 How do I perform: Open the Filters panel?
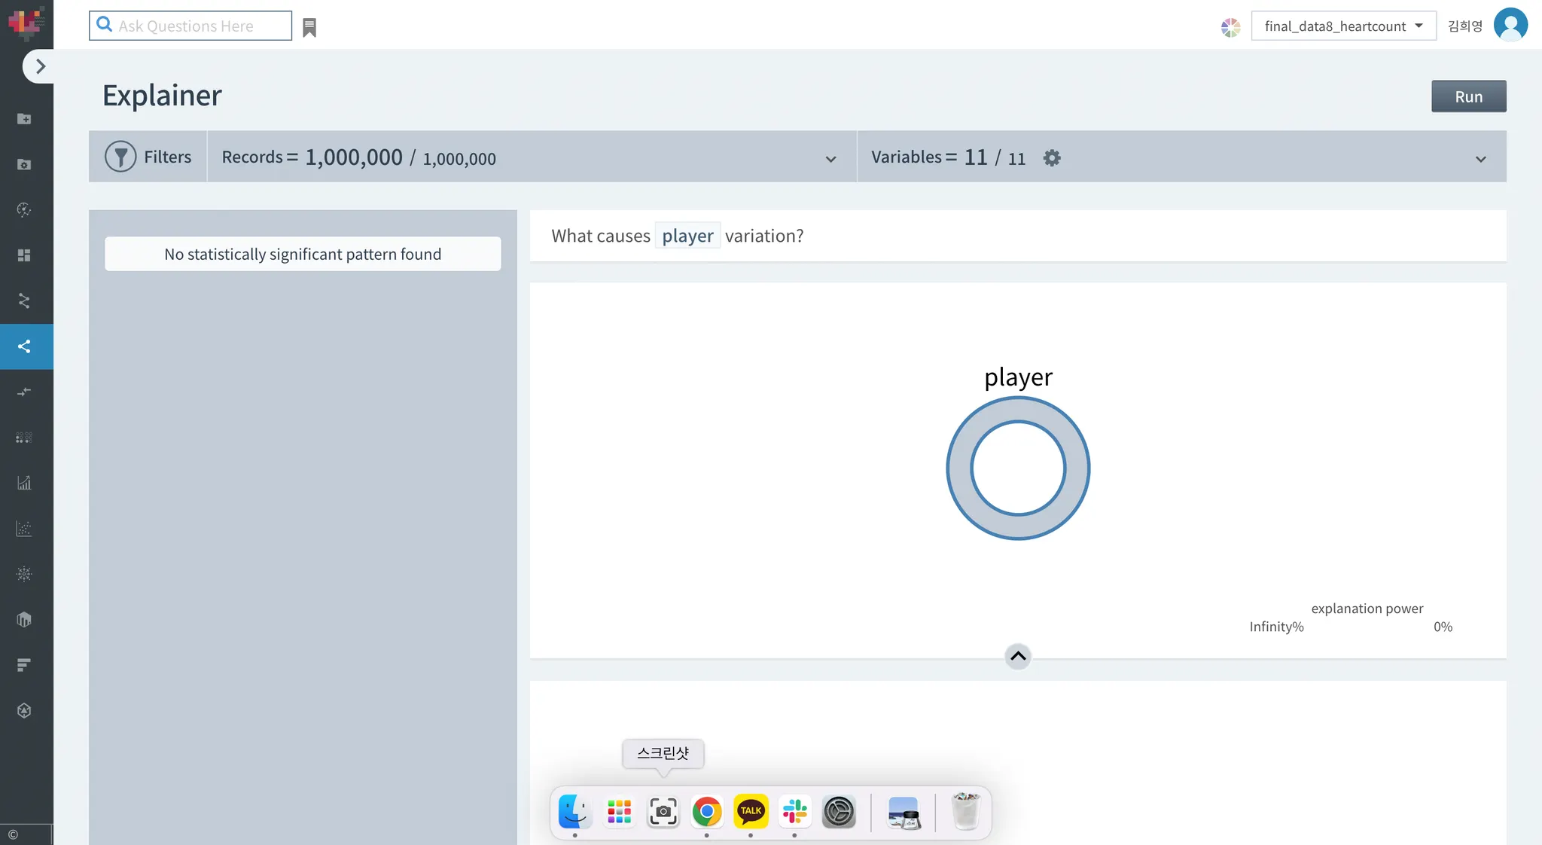pos(148,157)
